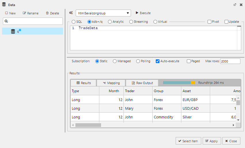Click the Trader column header
The image size is (245, 148).
[x=138, y=91]
